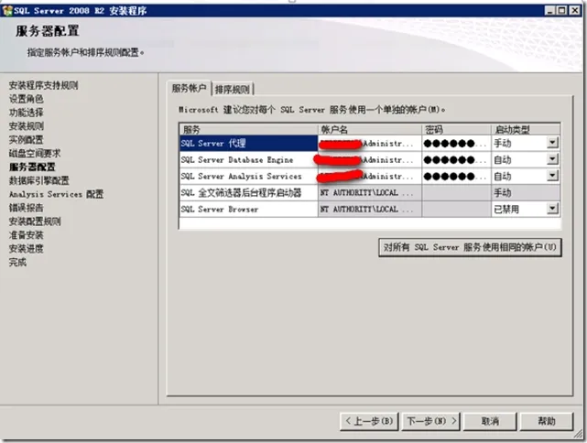Go back with 上一步(B) button

(x=369, y=421)
